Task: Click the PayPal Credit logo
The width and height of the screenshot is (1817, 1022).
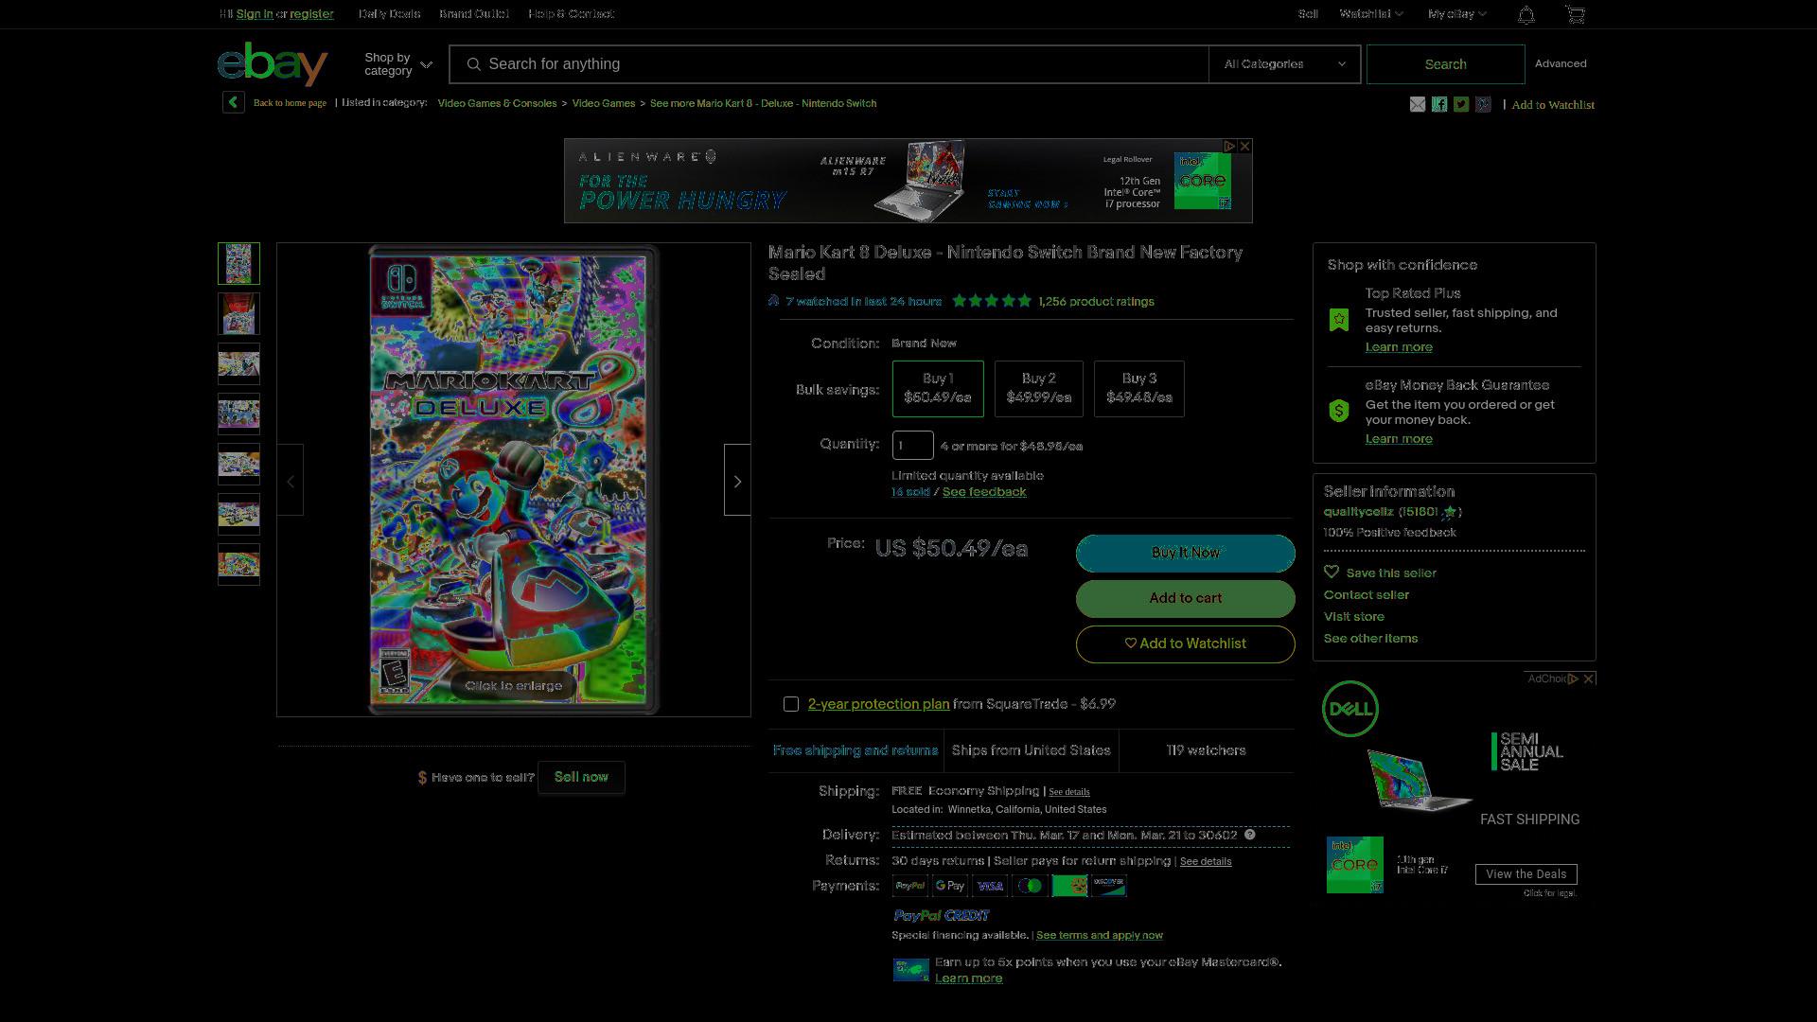Action: (942, 915)
